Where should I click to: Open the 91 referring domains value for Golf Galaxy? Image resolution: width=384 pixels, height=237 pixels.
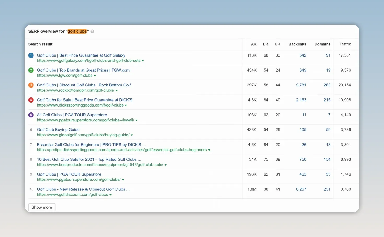[328, 55]
